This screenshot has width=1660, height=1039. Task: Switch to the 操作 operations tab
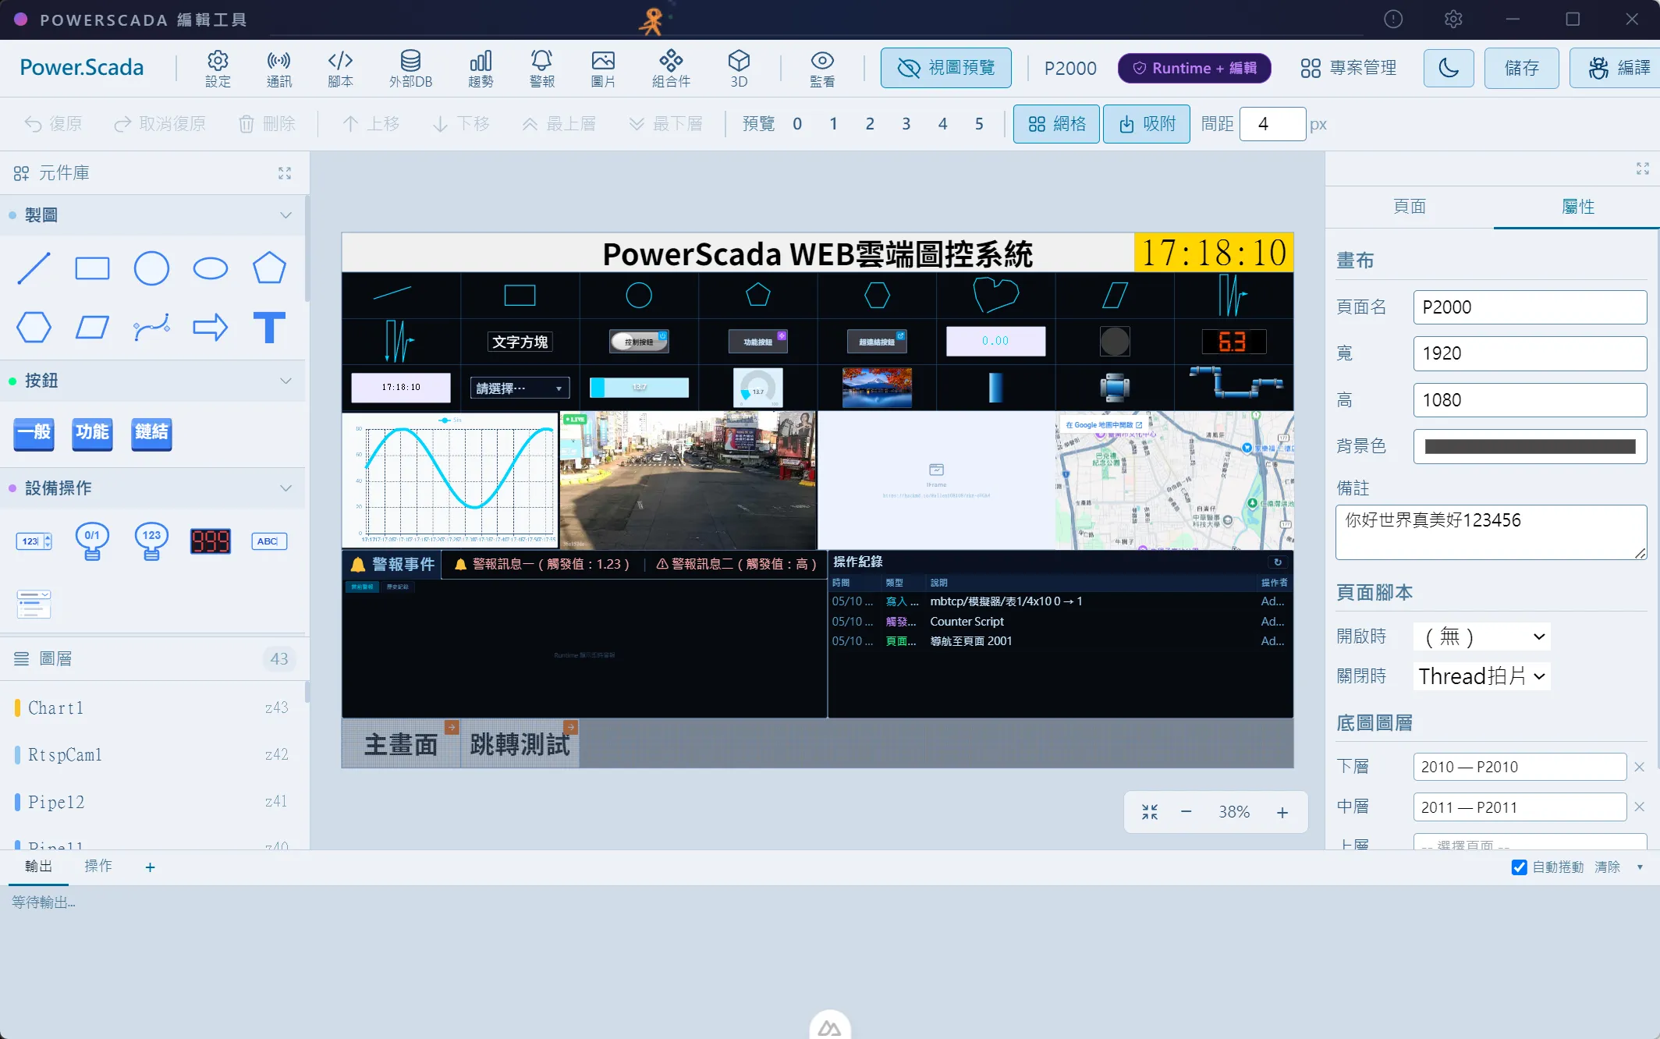pyautogui.click(x=98, y=867)
